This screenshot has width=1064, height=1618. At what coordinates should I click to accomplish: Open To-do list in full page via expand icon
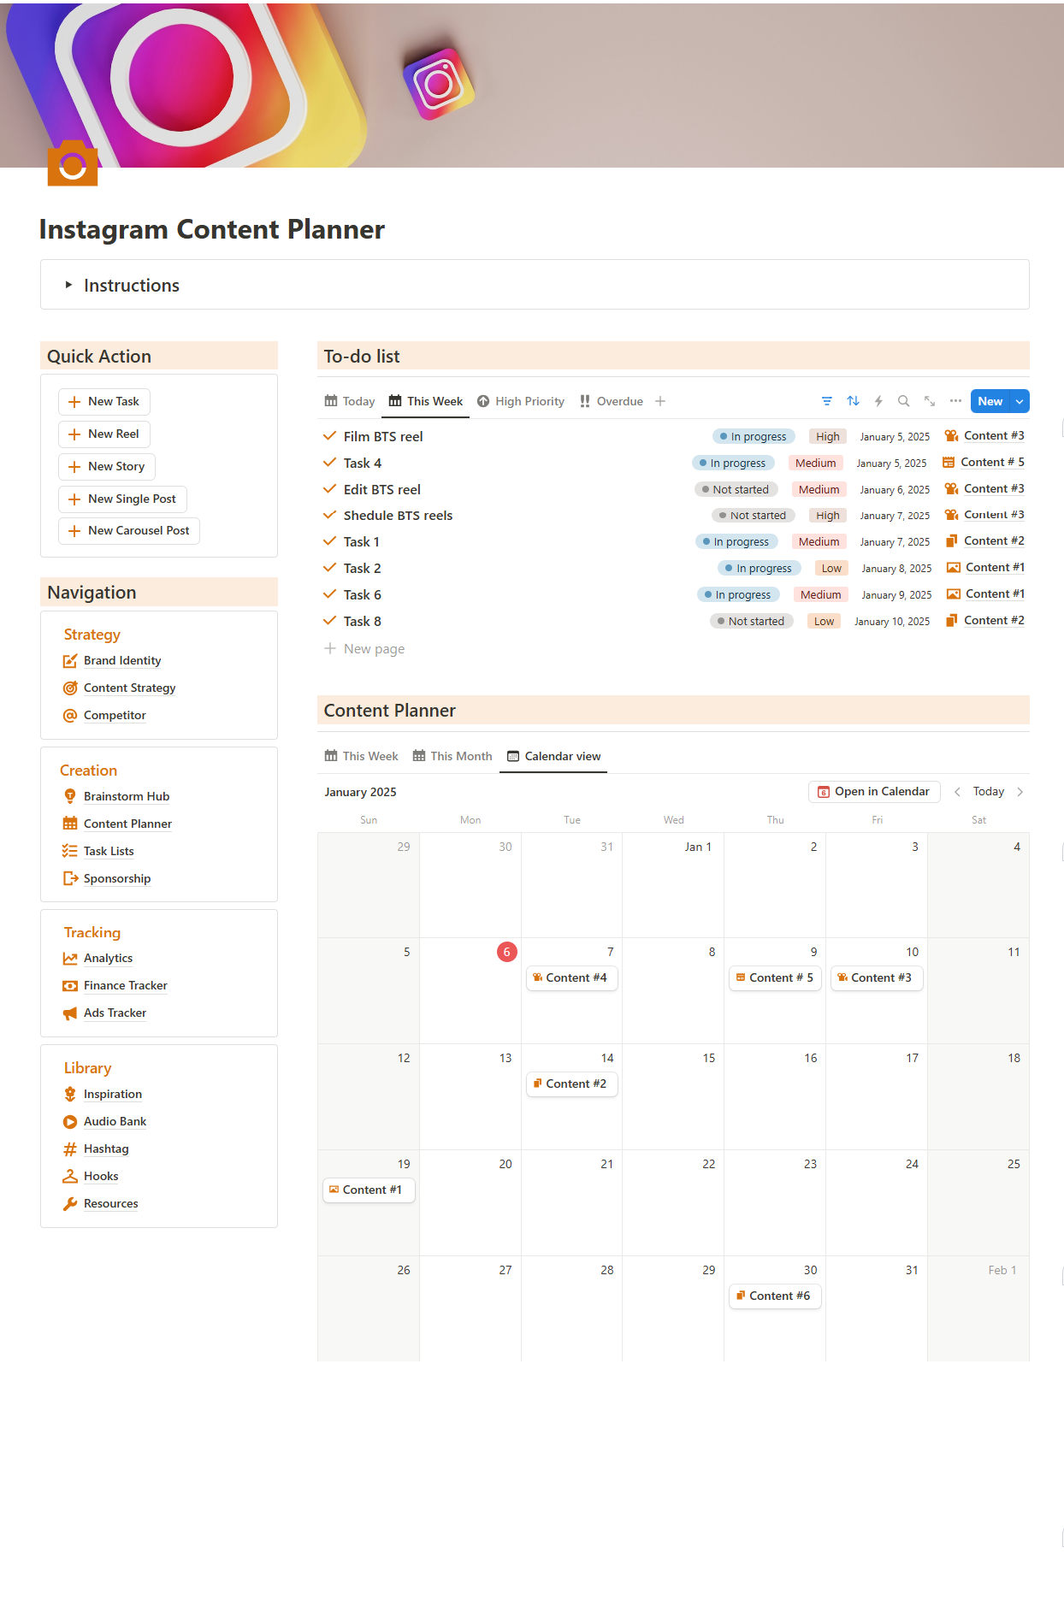coord(930,401)
